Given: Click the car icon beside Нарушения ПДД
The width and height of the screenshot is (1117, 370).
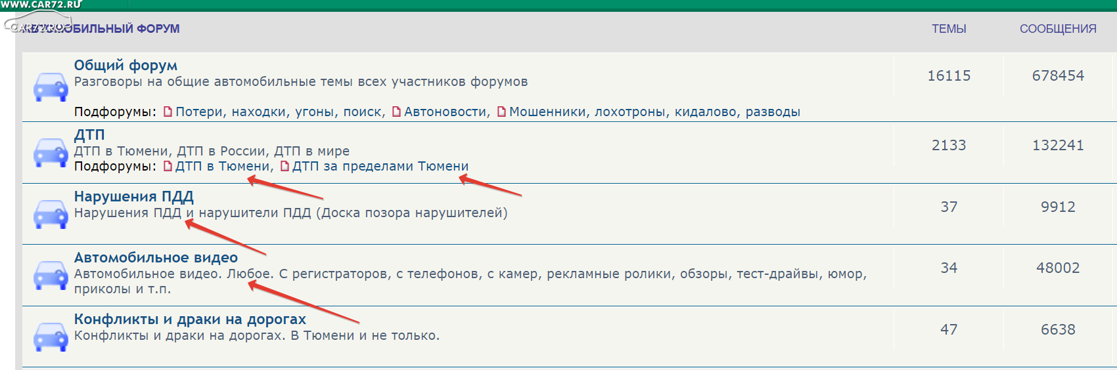Looking at the screenshot, I should (51, 214).
